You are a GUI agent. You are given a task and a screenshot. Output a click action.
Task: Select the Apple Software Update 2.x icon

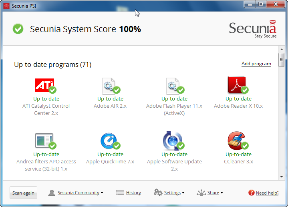pos(174,141)
